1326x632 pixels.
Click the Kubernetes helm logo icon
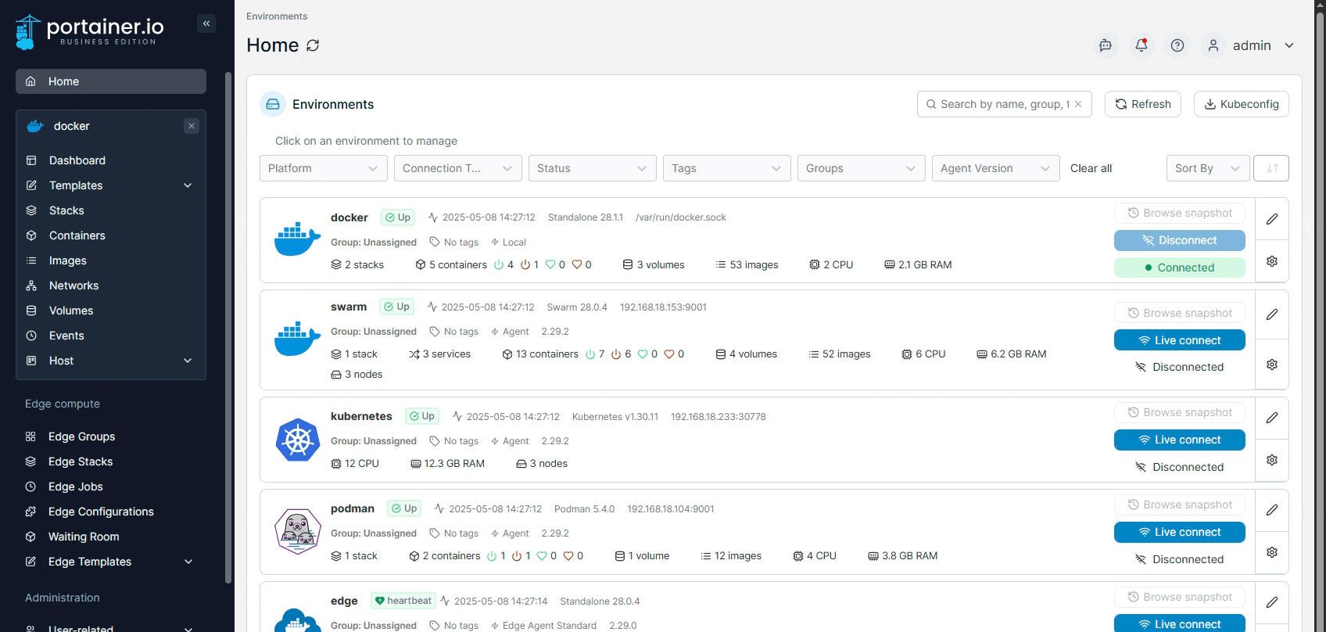pos(298,440)
